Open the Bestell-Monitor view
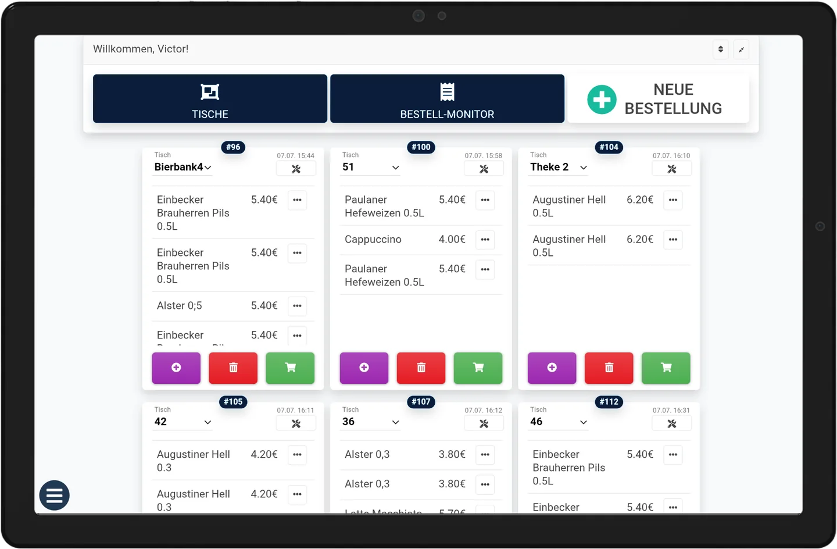 447,98
